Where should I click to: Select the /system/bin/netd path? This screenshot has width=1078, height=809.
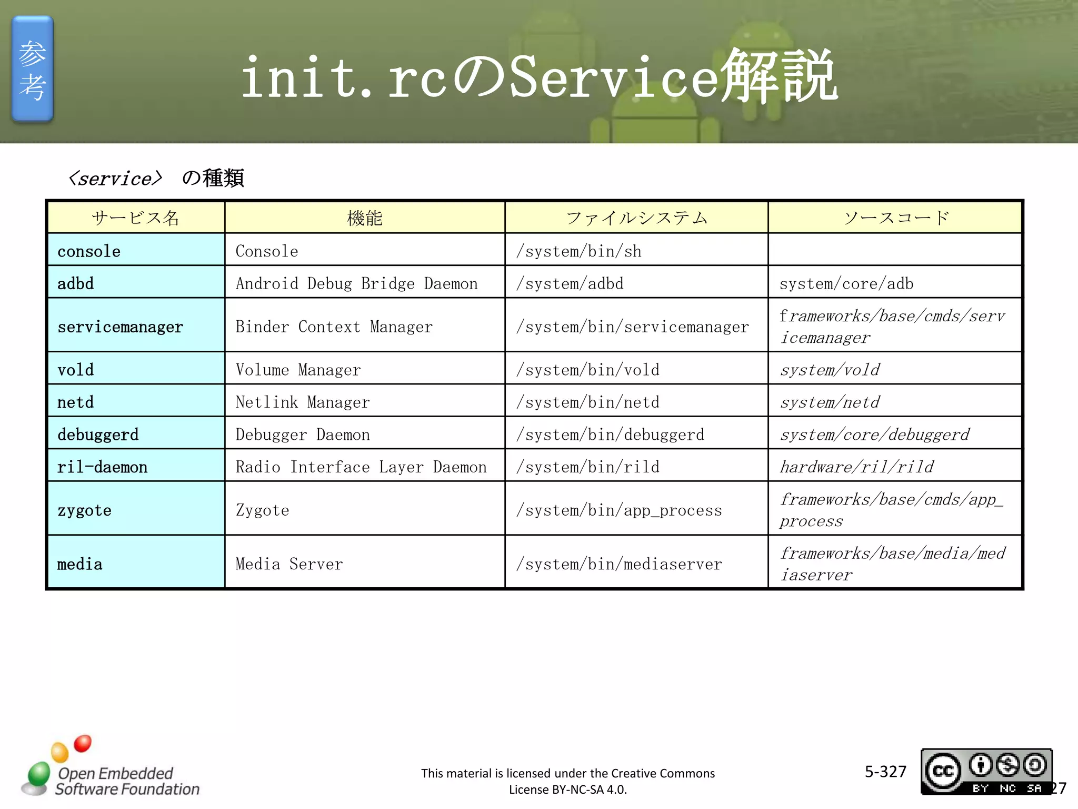[588, 402]
